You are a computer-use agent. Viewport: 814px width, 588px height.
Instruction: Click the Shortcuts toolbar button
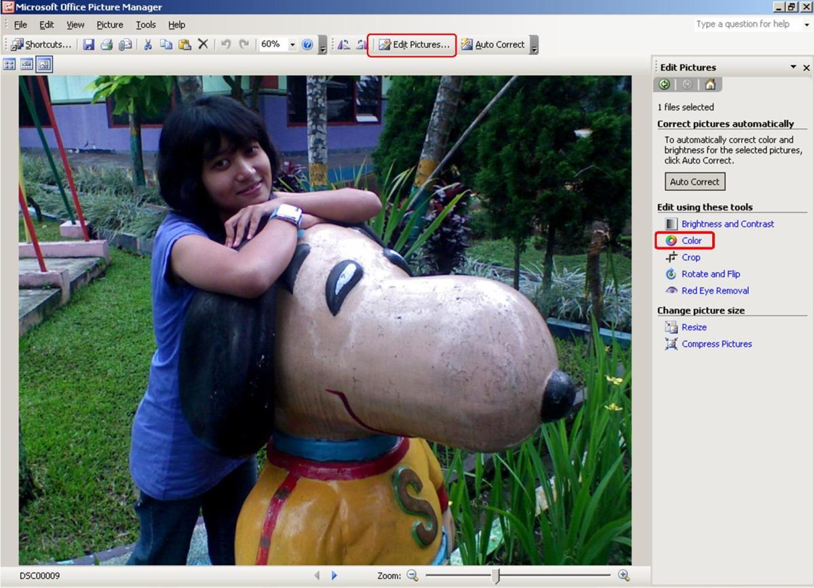click(x=41, y=45)
